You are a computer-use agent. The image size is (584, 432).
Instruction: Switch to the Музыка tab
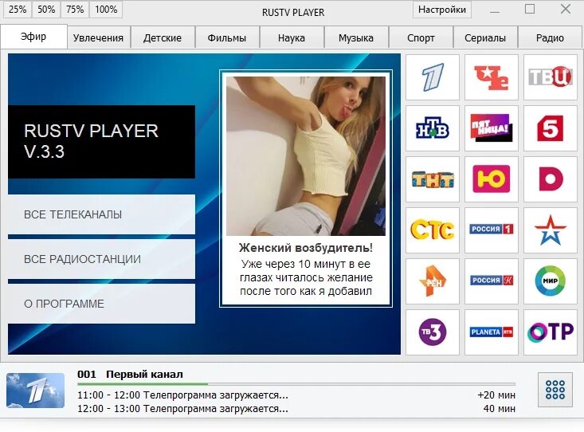[355, 37]
